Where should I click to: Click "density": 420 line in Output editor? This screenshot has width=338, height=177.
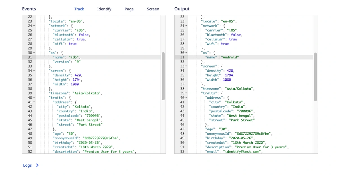coord(220,71)
